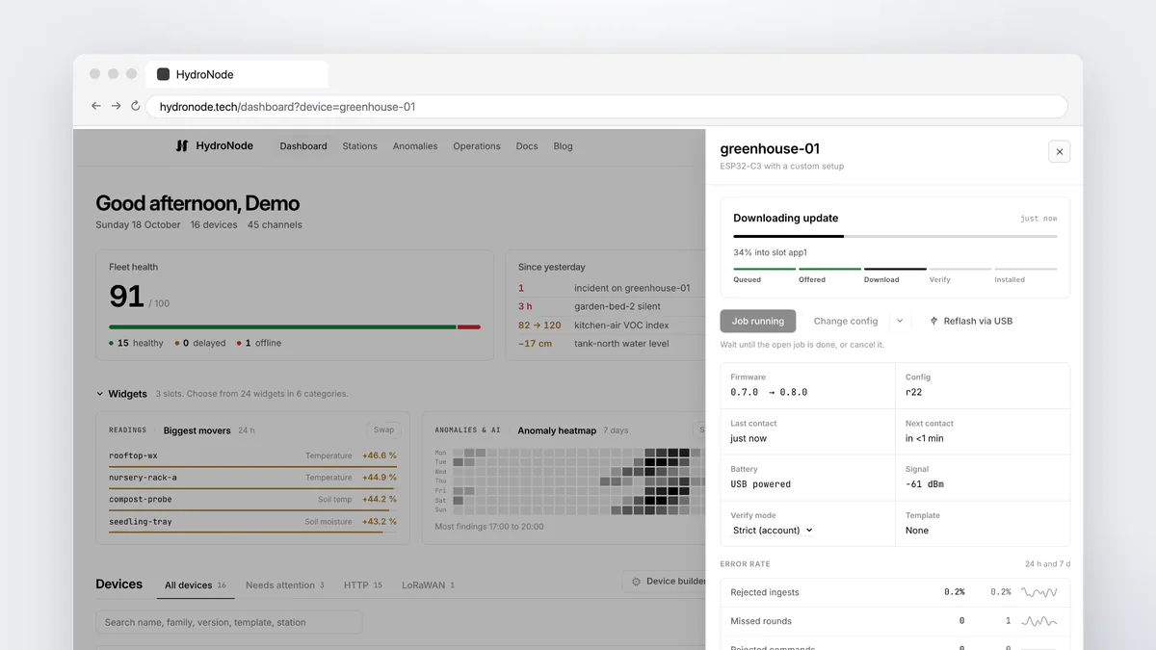Click the Reflash via USB button
Screen dimensions: 1156x650
(971, 322)
